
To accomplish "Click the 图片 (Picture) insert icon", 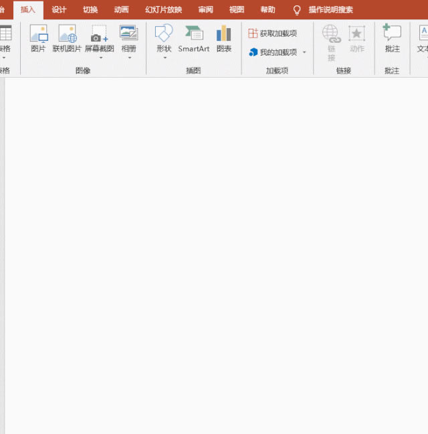I will [39, 34].
